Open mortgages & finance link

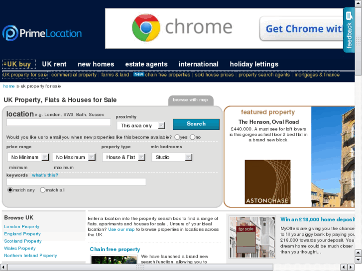[x=317, y=75]
